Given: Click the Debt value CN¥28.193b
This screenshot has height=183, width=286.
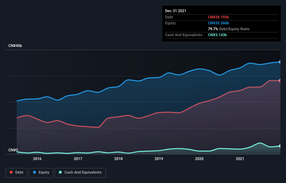Looking at the screenshot, I should pyautogui.click(x=218, y=17).
